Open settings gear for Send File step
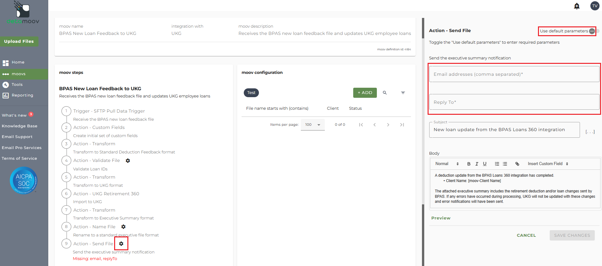This screenshot has height=266, width=602. click(x=121, y=244)
